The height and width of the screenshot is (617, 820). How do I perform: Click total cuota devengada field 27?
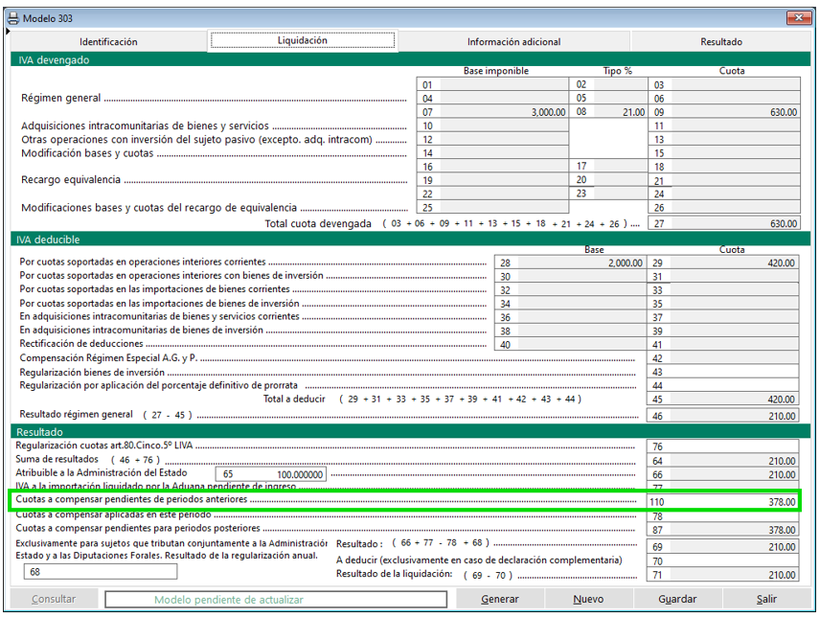(724, 223)
